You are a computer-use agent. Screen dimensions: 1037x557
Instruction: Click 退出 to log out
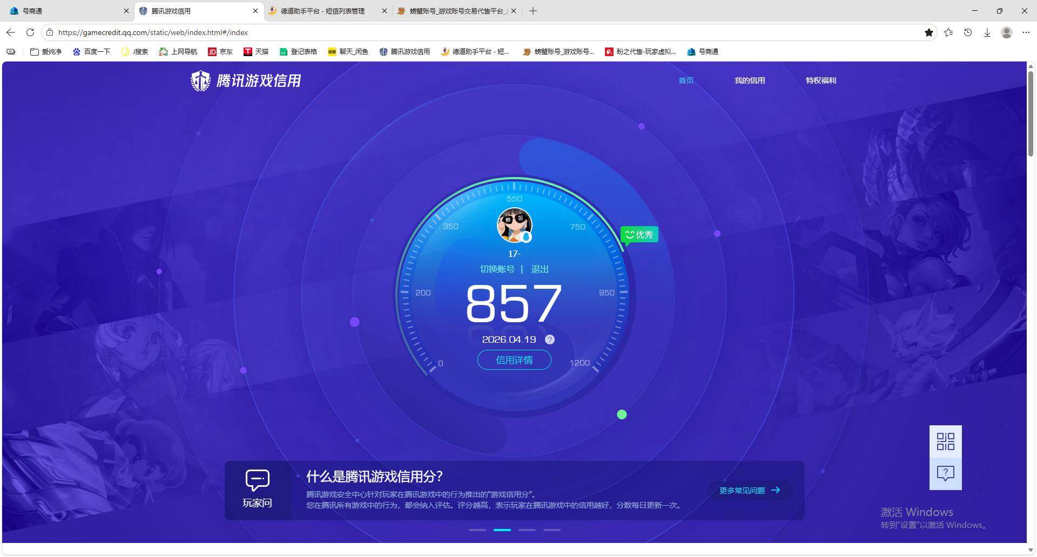click(540, 269)
